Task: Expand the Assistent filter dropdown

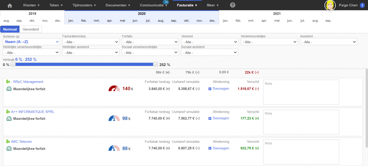Action: (328, 42)
